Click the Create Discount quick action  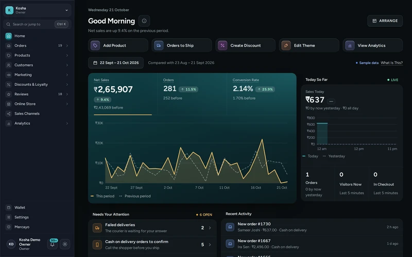tap(245, 45)
